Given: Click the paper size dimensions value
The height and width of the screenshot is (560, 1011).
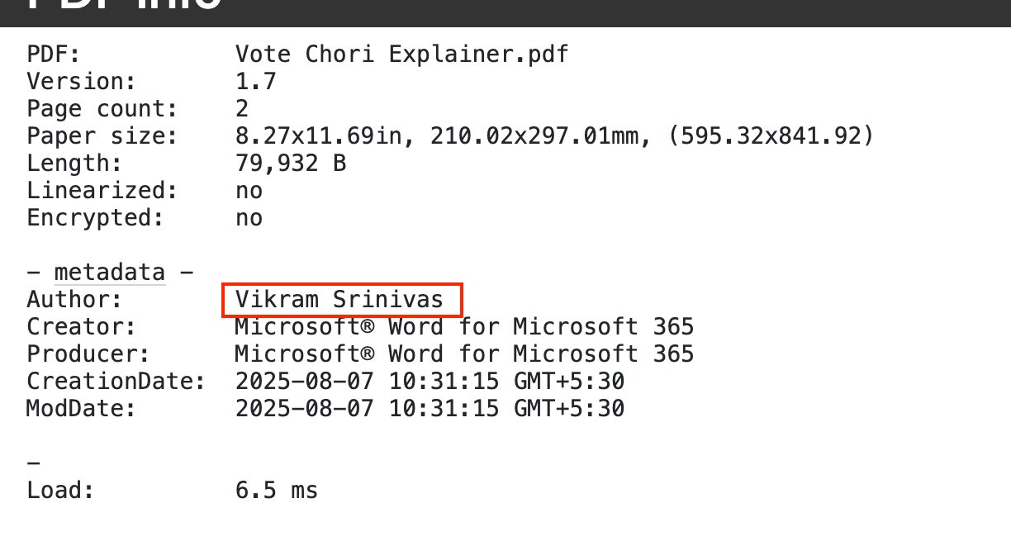Looking at the screenshot, I should coord(553,136).
